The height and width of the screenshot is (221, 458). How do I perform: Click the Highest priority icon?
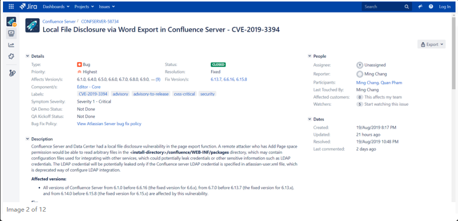(79, 72)
